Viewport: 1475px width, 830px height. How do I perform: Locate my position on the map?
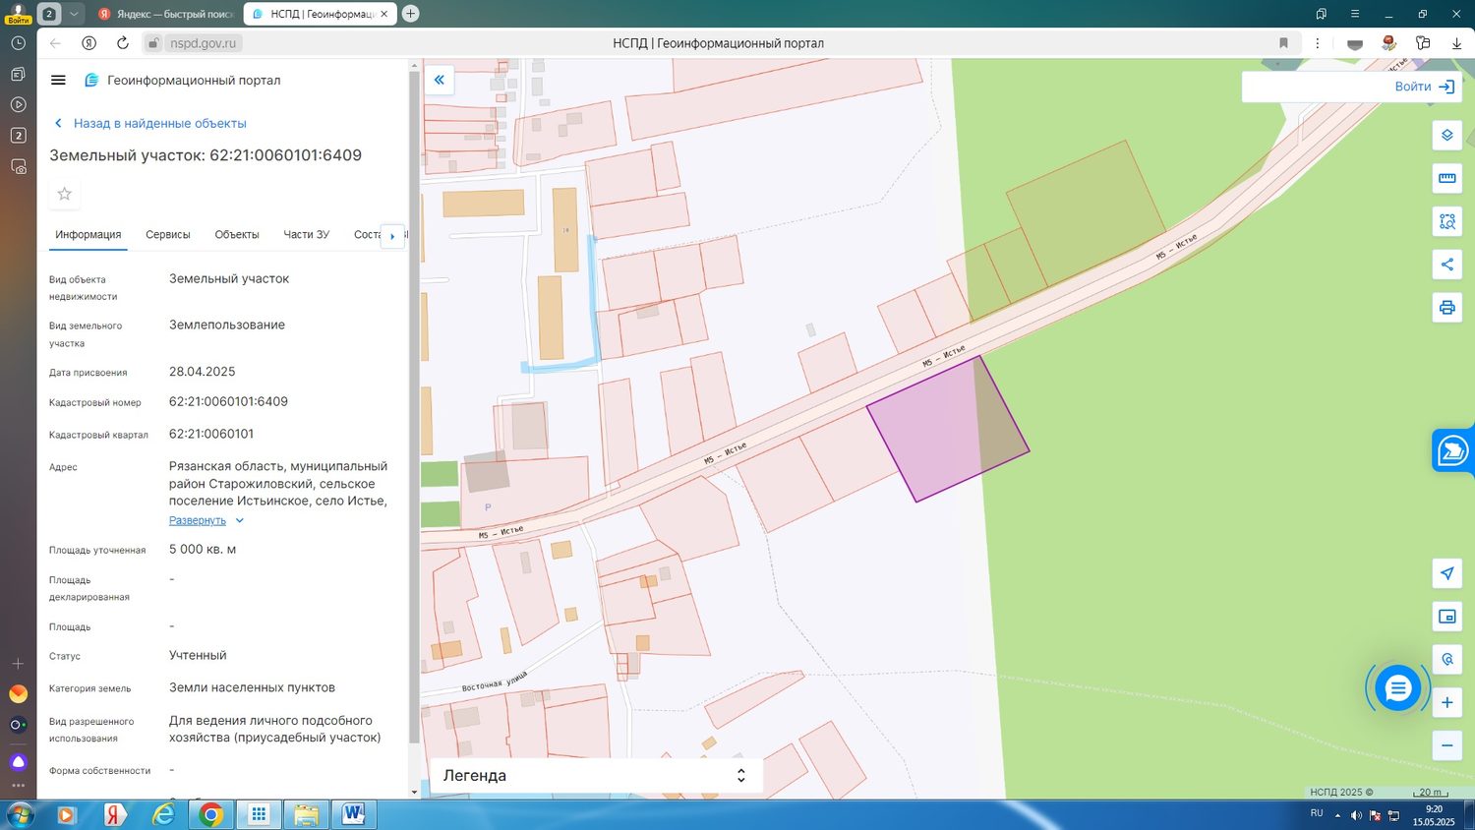(1446, 573)
